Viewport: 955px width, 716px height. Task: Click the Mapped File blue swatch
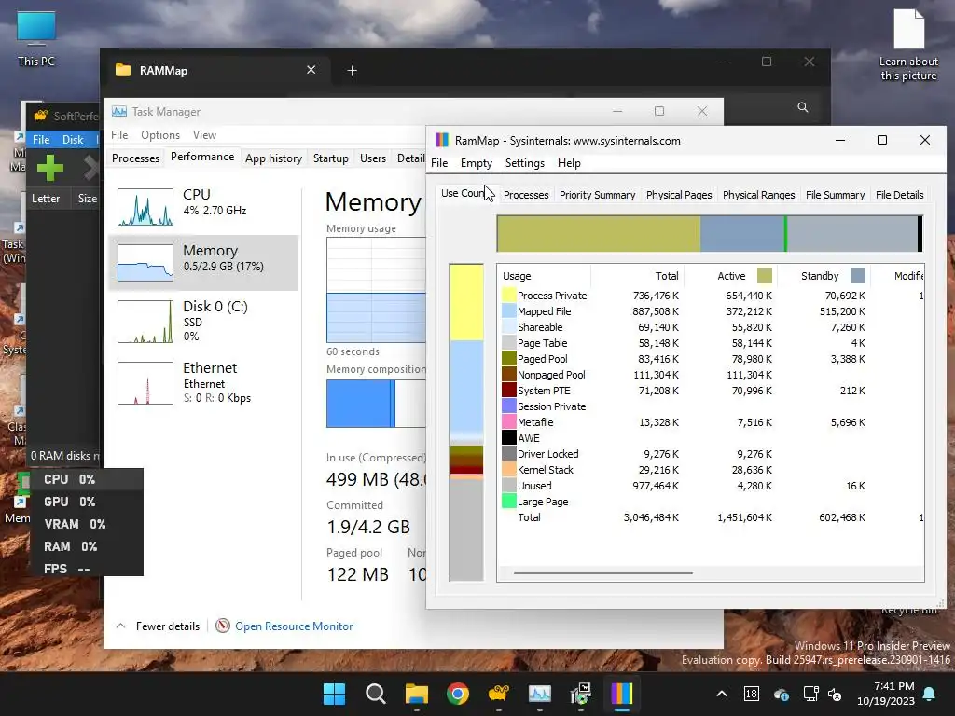pos(508,311)
